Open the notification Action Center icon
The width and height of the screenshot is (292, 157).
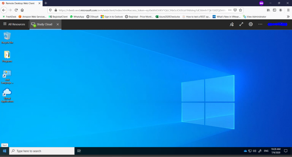(x=286, y=151)
